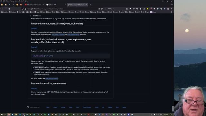Screen dimensions: 206x116
Task: Open the Firefox hamburger application menu
Action: point(172,9)
